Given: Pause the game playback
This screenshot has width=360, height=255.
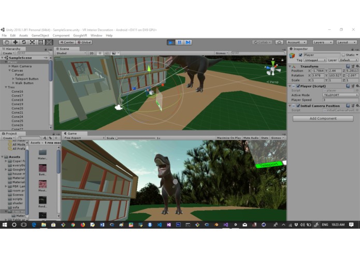Looking at the screenshot, I should (179, 42).
